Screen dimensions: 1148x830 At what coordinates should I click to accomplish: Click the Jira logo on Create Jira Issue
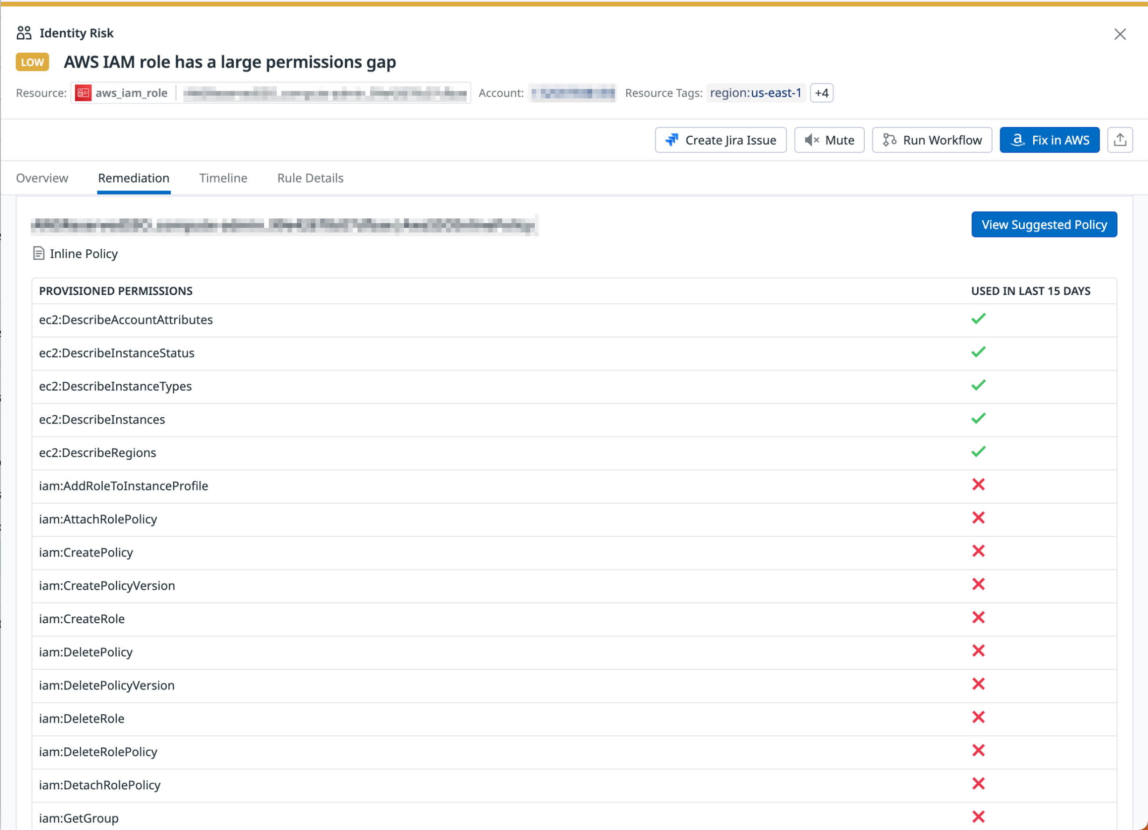click(672, 140)
